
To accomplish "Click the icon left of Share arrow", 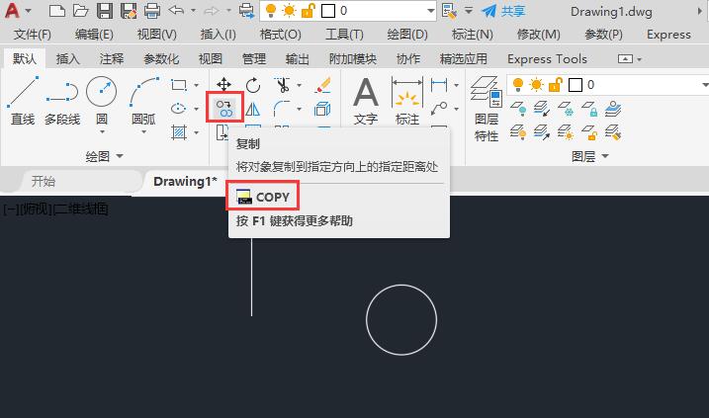I will pyautogui.click(x=449, y=11).
